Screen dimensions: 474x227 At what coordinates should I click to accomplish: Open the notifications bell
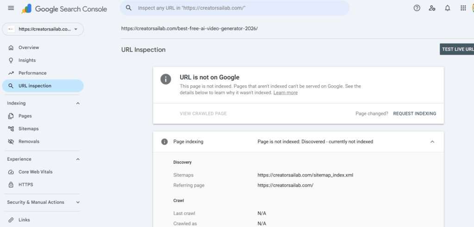448,8
